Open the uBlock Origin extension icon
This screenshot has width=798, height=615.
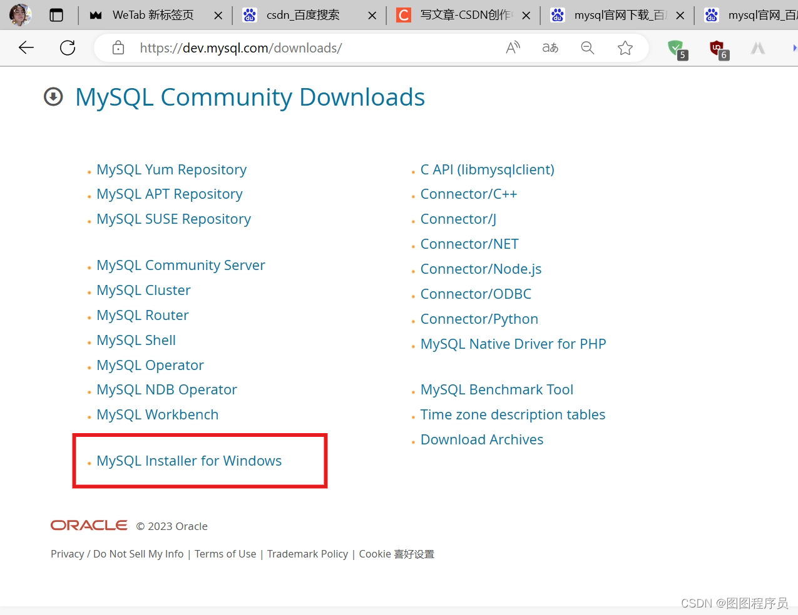[718, 49]
